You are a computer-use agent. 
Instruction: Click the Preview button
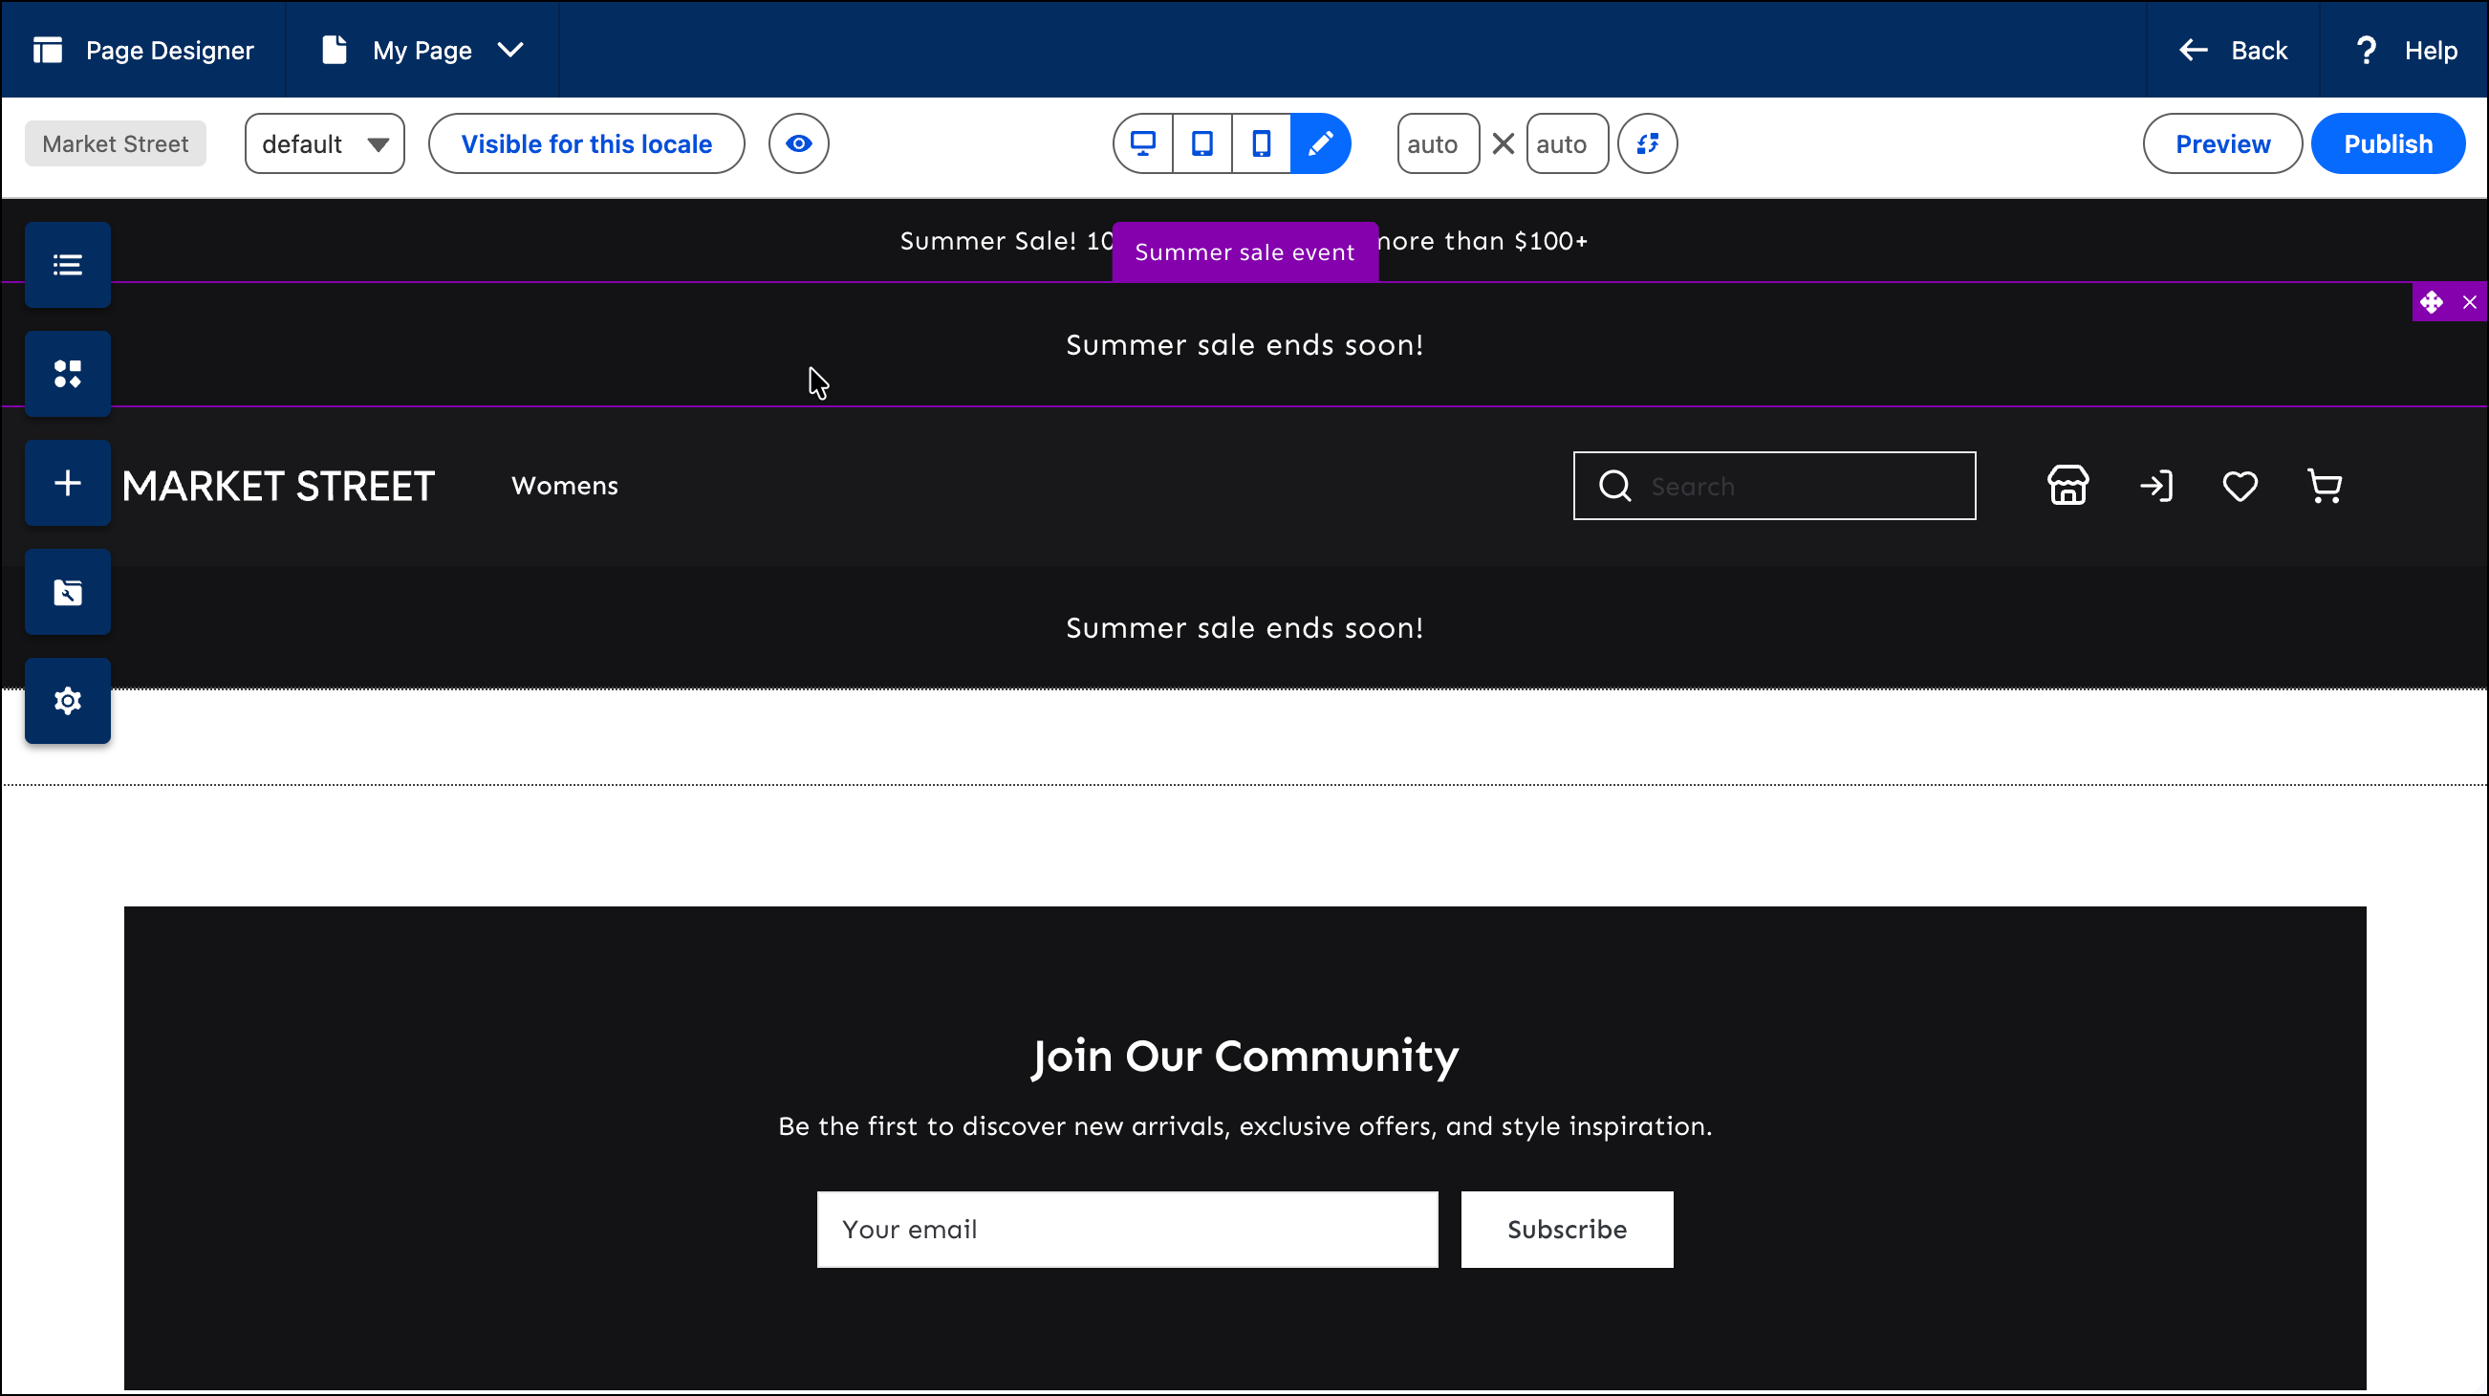(2222, 144)
